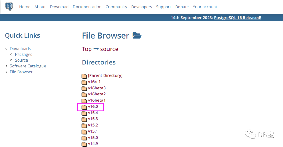283x147 pixels.
Task: Open the v16rc1 directory link
Action: (x=94, y=82)
